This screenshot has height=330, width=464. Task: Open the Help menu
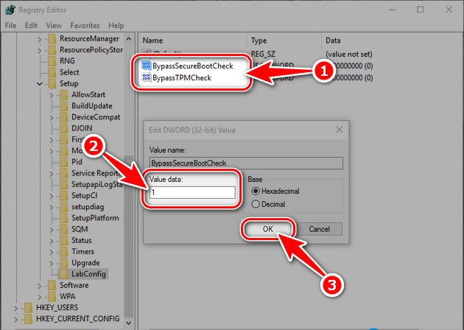click(116, 26)
